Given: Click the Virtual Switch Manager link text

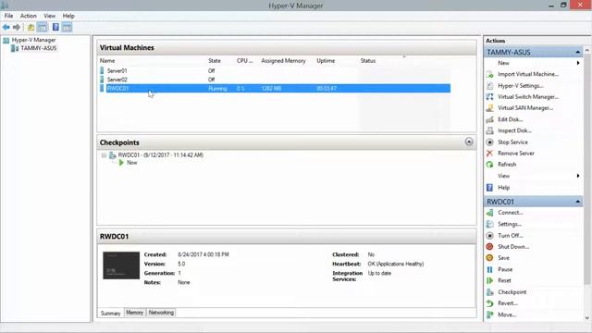Looking at the screenshot, I should (528, 97).
